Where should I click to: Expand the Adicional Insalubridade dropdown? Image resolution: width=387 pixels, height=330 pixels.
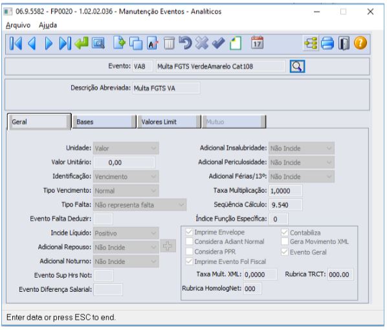point(302,148)
